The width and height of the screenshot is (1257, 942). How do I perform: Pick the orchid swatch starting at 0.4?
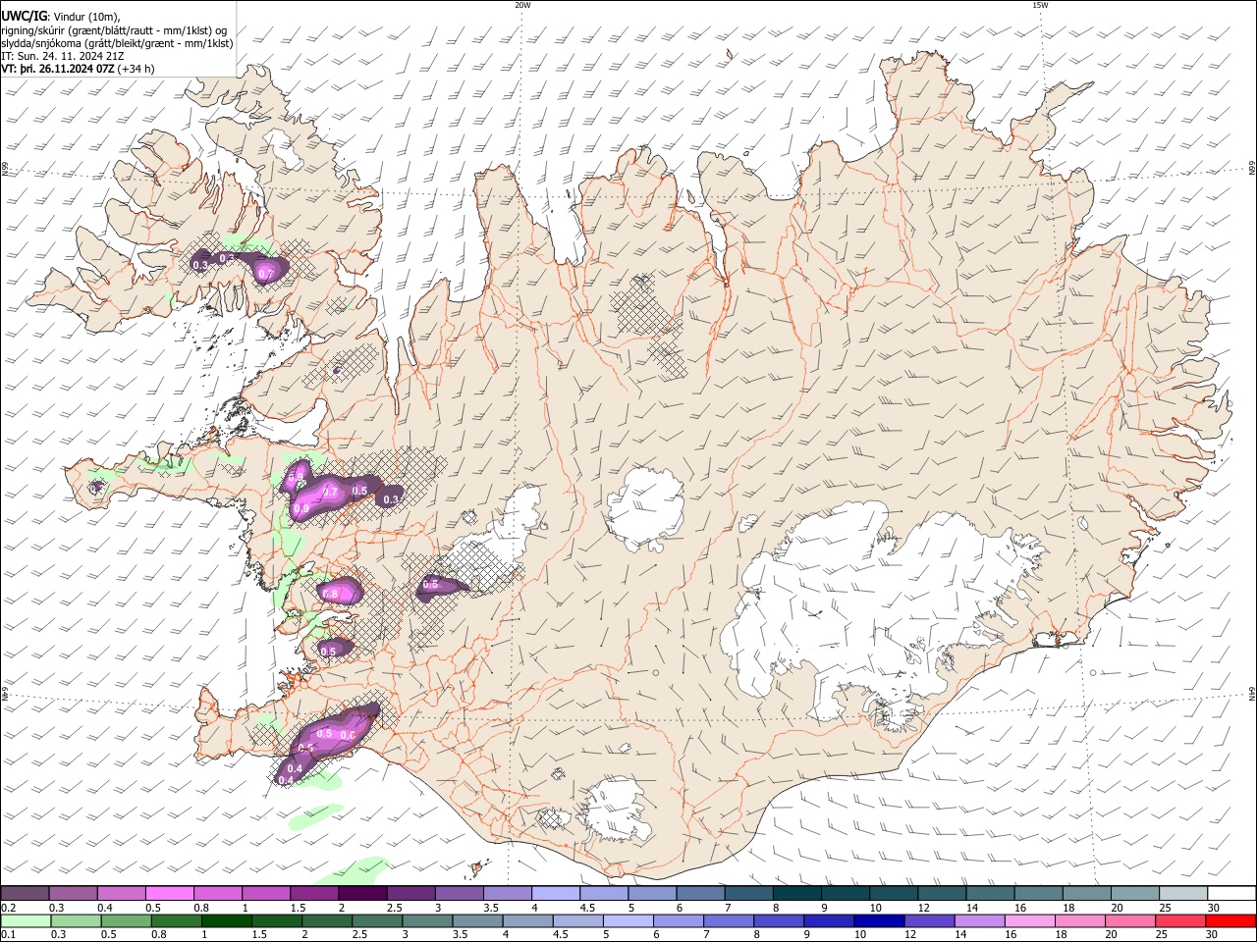click(121, 893)
